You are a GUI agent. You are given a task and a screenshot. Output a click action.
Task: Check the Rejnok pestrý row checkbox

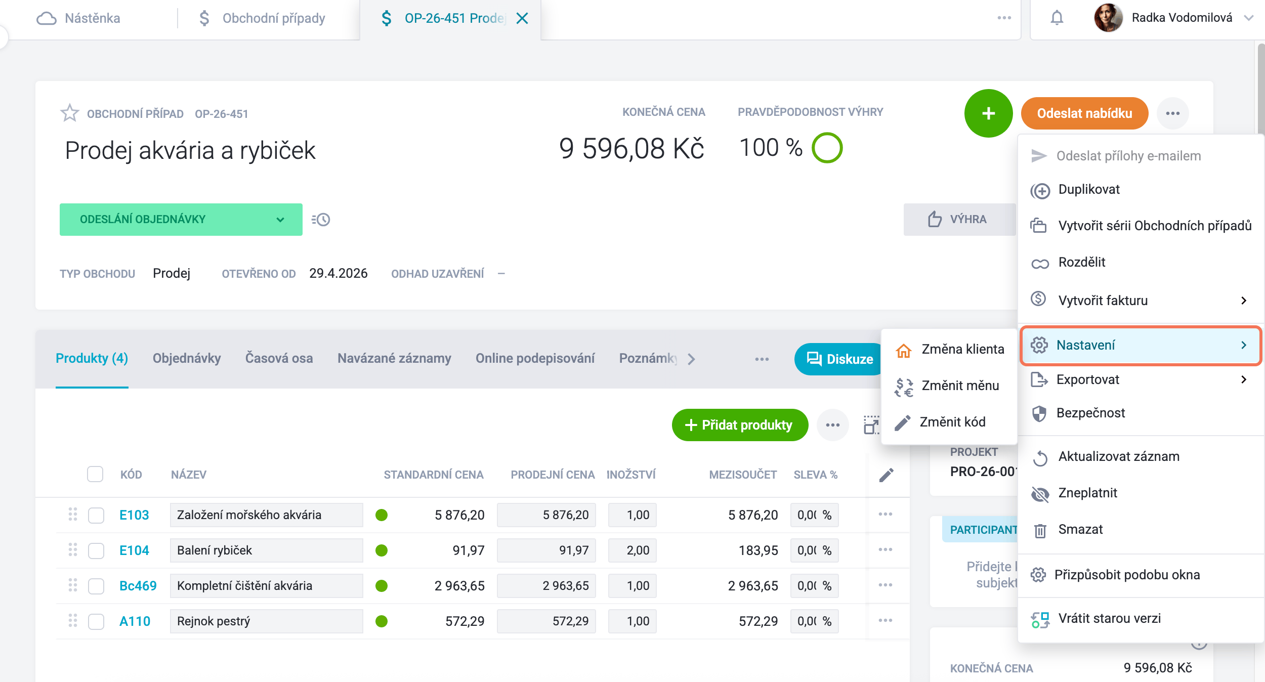tap(96, 621)
